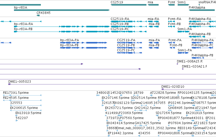This screenshot has height=137, width=216.
Task: Click the GH17425.5prime EST label
Action: [148, 123]
